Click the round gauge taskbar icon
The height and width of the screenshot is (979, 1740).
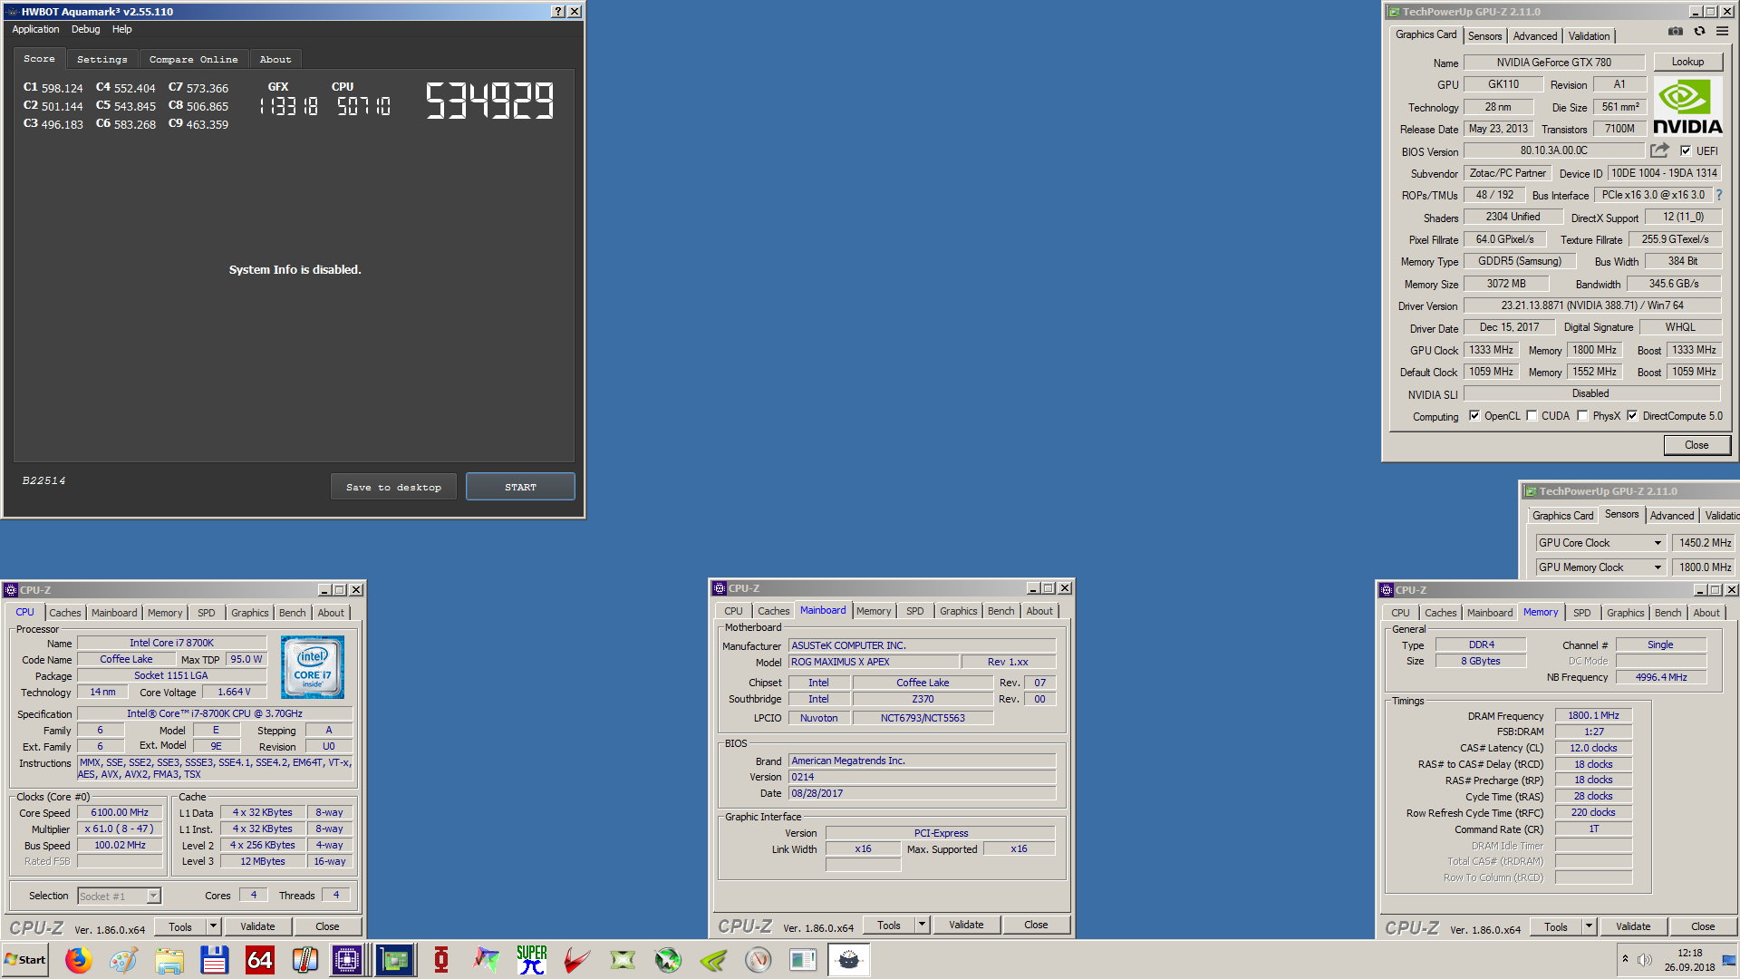click(759, 960)
